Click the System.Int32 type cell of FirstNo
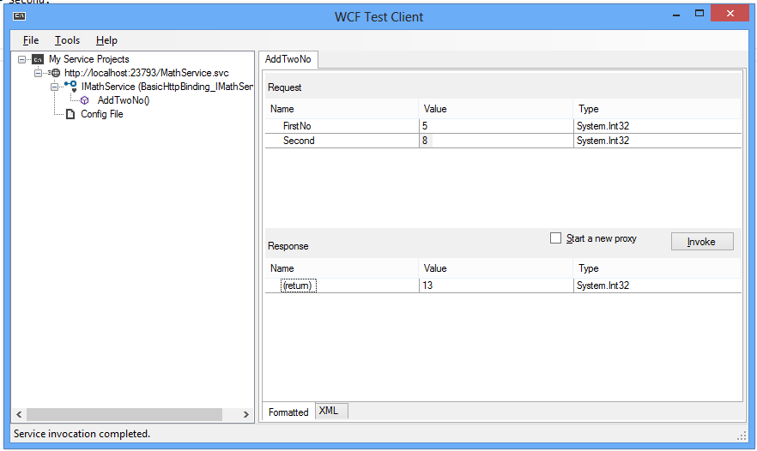The height and width of the screenshot is (451, 757). coord(657,126)
